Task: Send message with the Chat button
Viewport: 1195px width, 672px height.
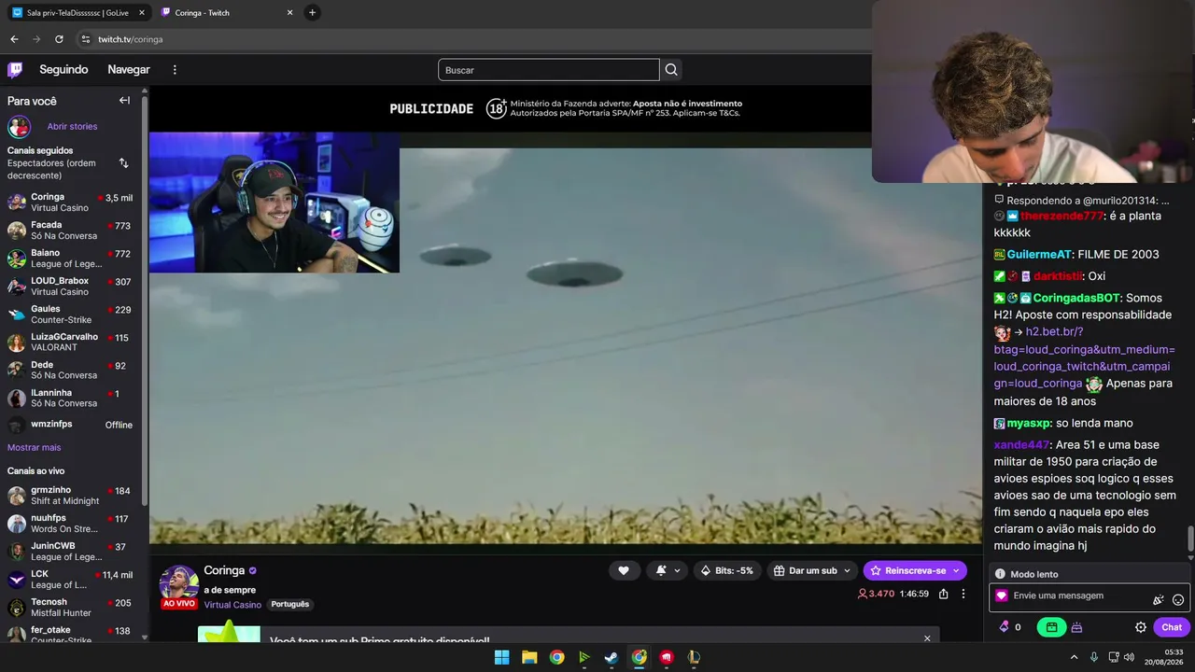Action: click(1172, 627)
